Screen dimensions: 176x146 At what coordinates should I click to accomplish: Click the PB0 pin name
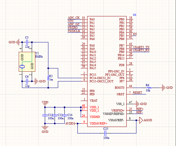(x=122, y=19)
